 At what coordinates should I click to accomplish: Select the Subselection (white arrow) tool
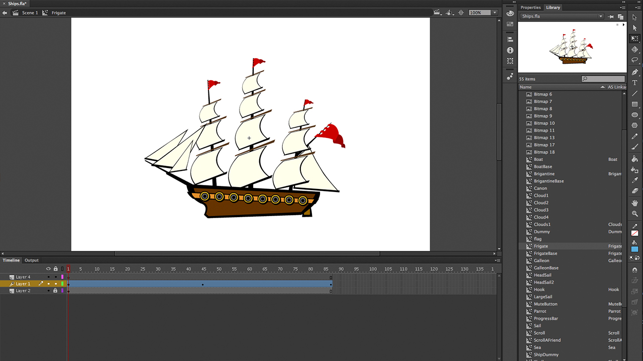pos(635,28)
